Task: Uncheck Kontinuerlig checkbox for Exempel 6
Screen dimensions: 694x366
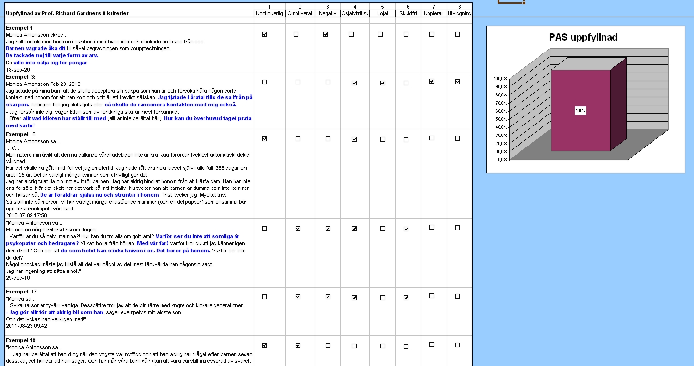Action: [x=265, y=139]
